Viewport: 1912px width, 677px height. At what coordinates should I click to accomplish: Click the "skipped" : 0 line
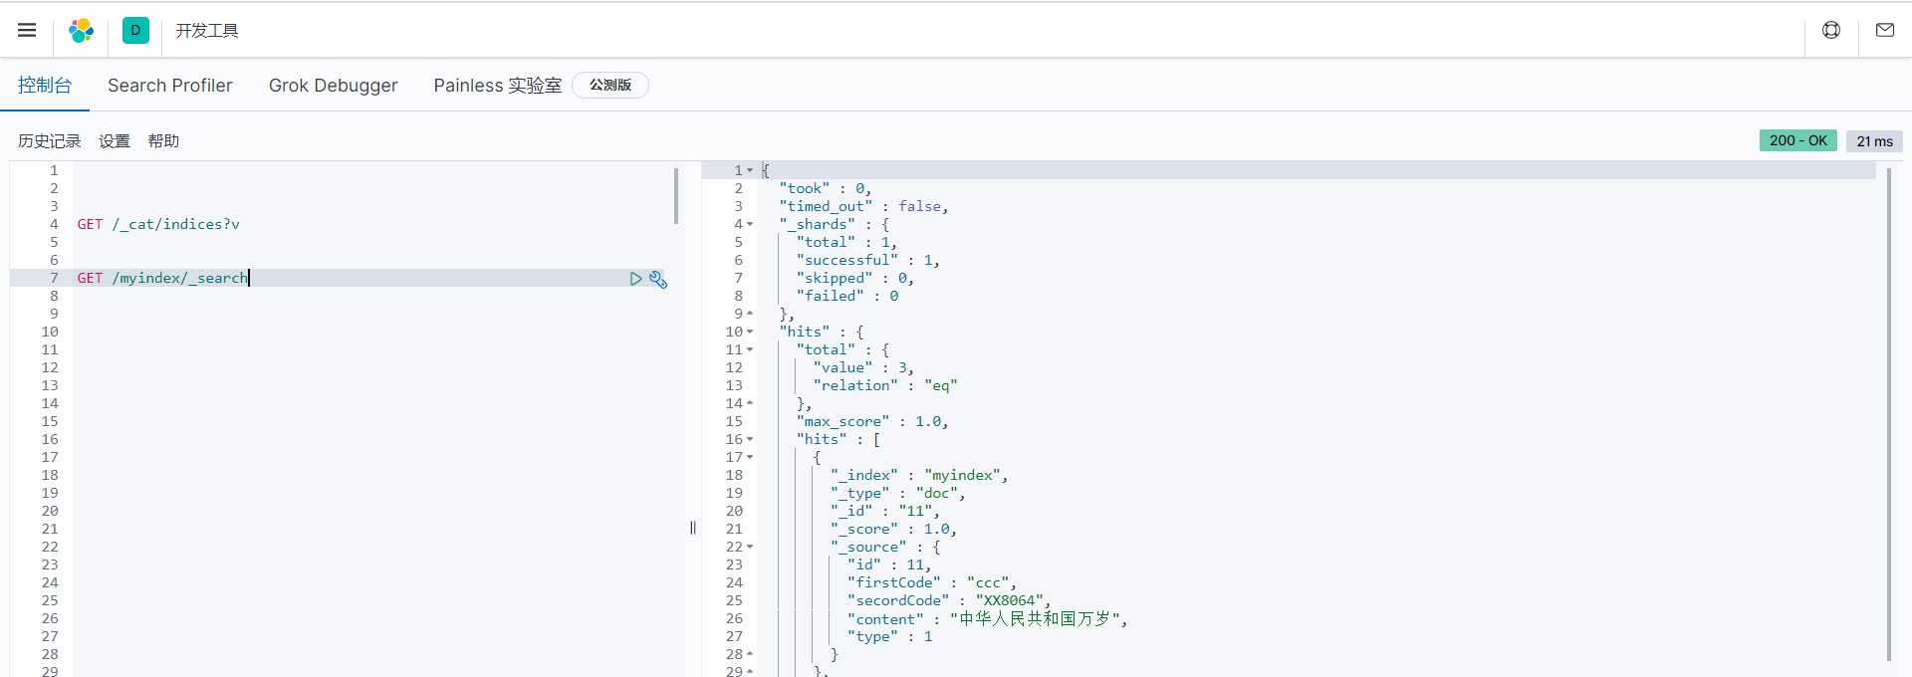(855, 278)
